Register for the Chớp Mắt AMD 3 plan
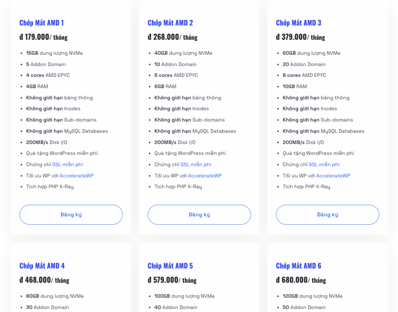 tap(327, 214)
